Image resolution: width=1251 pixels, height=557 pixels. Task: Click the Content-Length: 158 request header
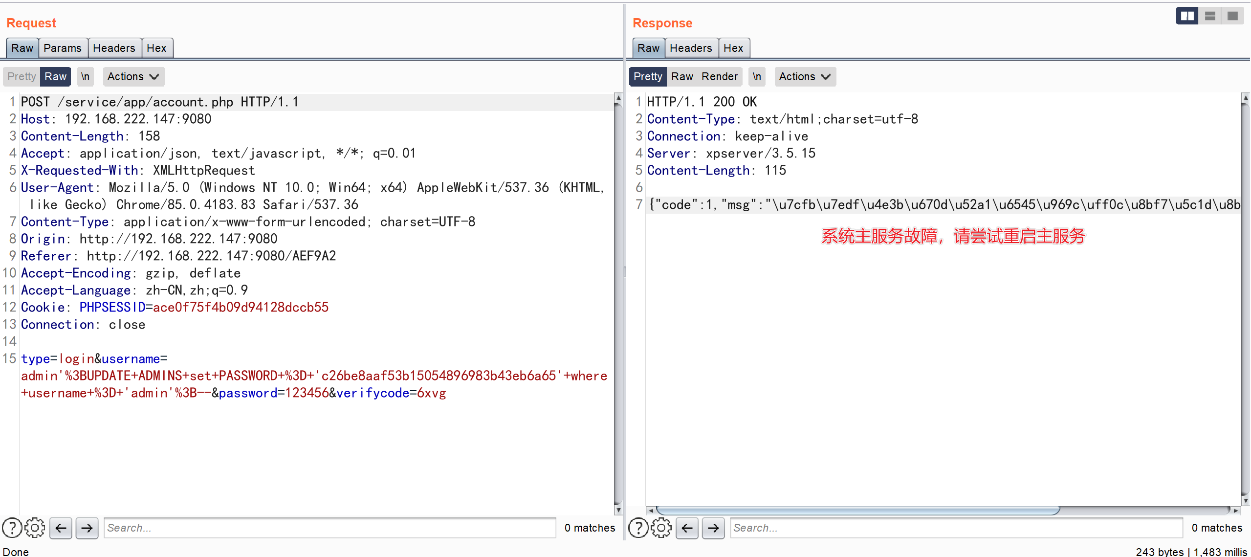click(x=90, y=136)
